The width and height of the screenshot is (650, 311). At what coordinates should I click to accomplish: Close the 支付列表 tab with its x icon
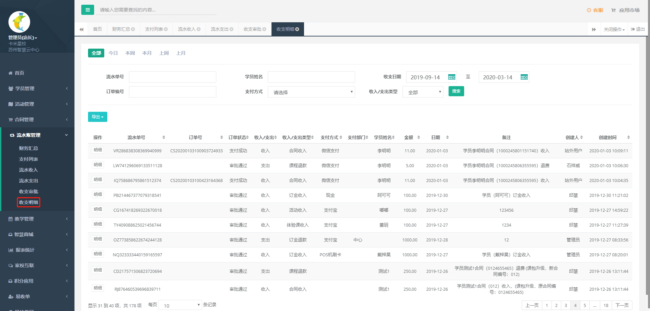(x=166, y=29)
